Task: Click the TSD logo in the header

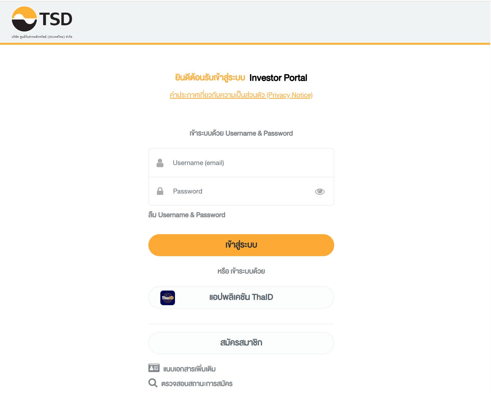Action: [42, 19]
